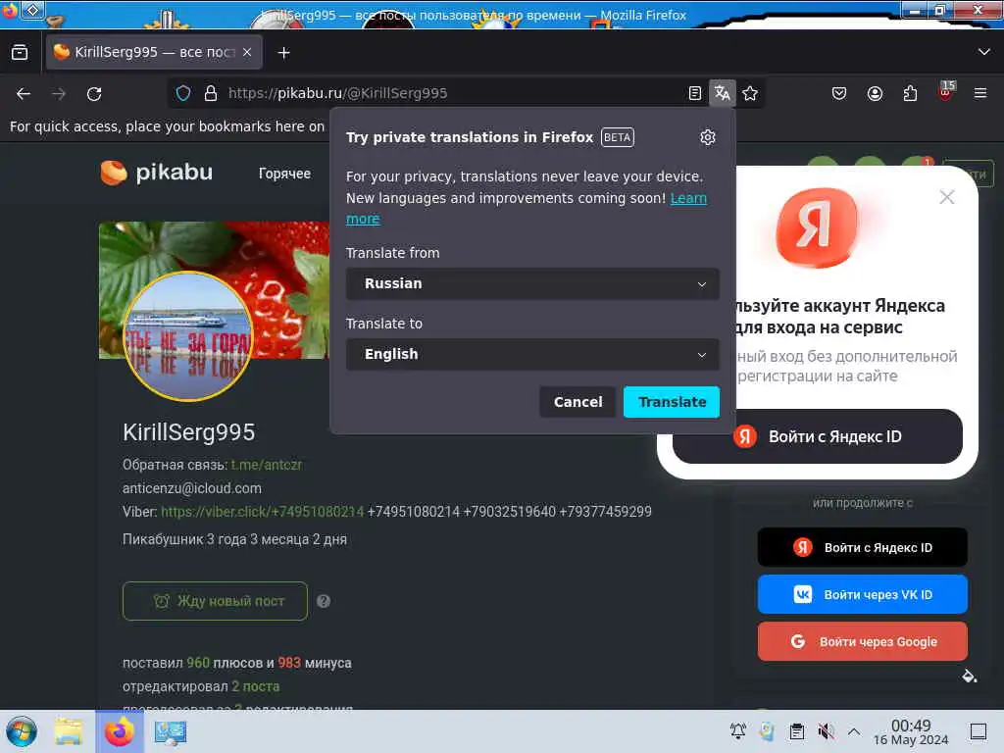This screenshot has height=753, width=1004.
Task: Open translation settings gear icon
Action: tap(708, 137)
